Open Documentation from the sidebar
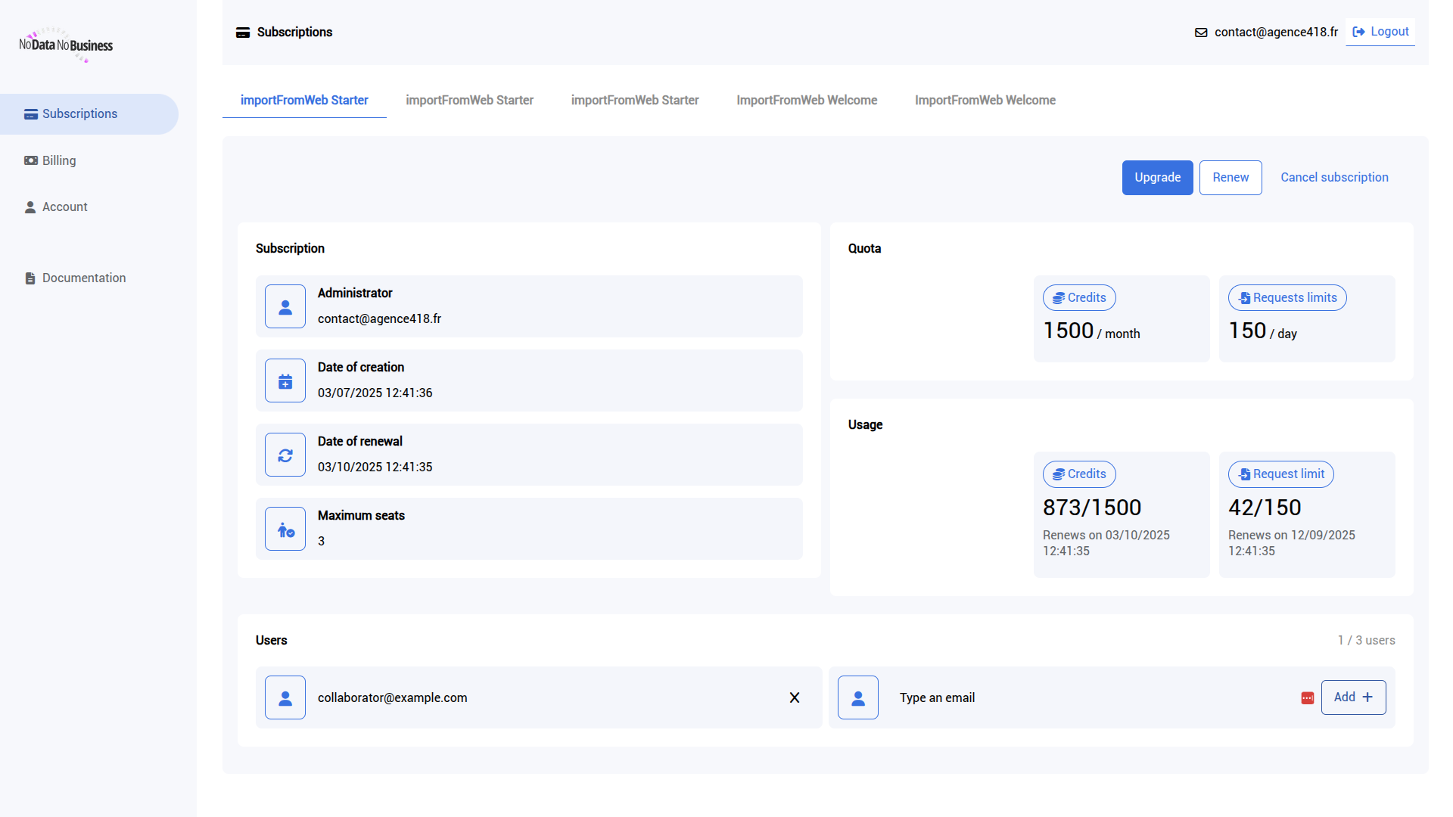The height and width of the screenshot is (817, 1453). pos(83,278)
